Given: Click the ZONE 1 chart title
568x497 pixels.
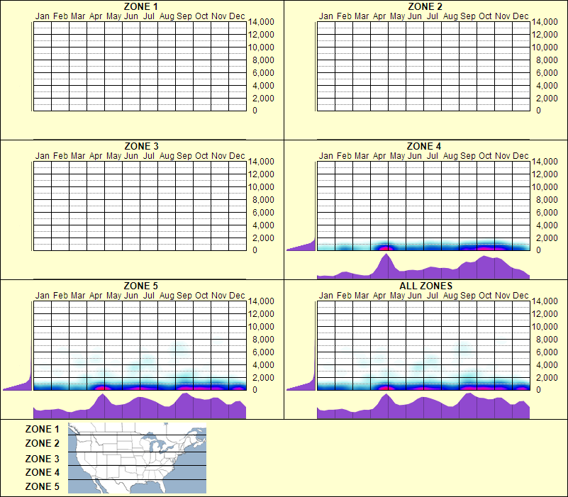Looking at the screenshot, I should pos(140,6).
